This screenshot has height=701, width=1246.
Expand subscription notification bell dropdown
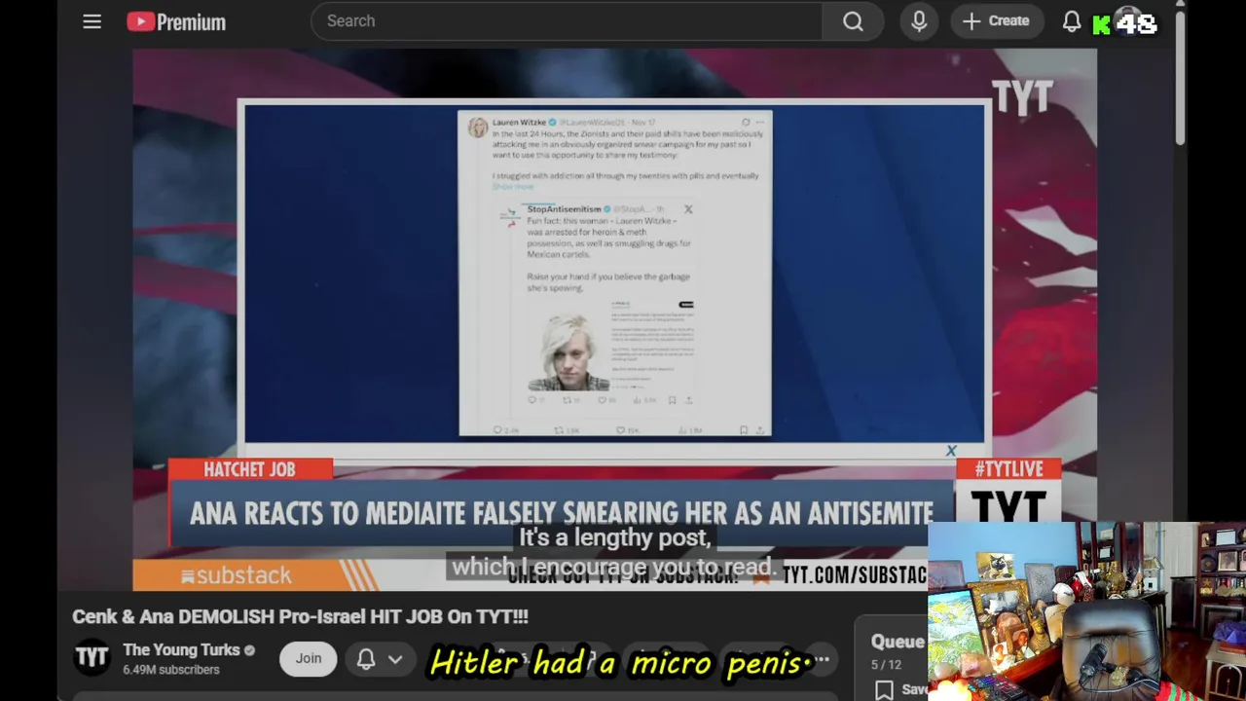pyautogui.click(x=380, y=659)
